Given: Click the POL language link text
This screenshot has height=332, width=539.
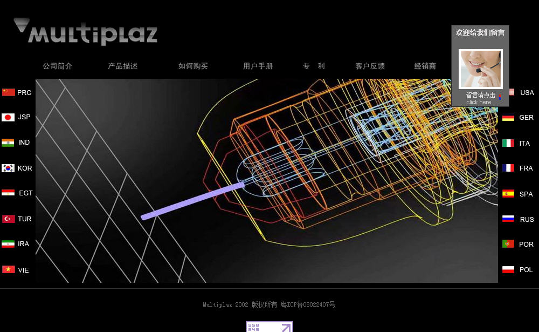Looking at the screenshot, I should (x=526, y=270).
